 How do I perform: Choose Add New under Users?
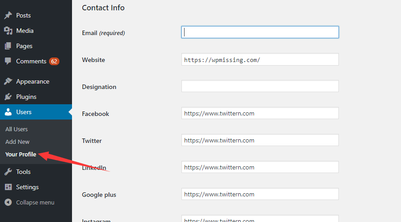pyautogui.click(x=18, y=142)
